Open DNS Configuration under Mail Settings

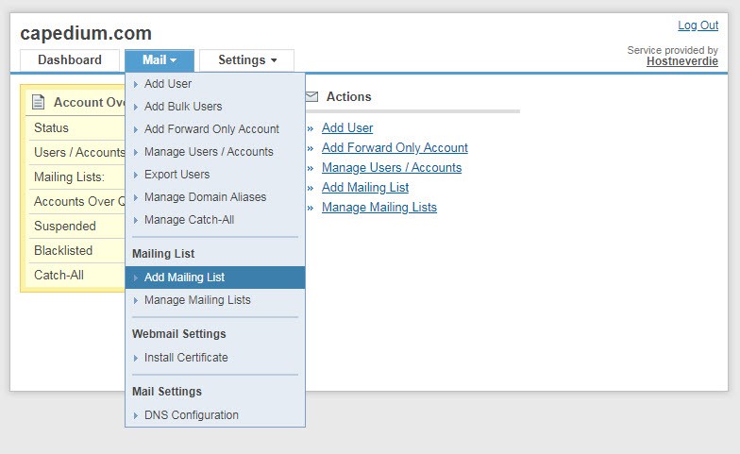[191, 415]
